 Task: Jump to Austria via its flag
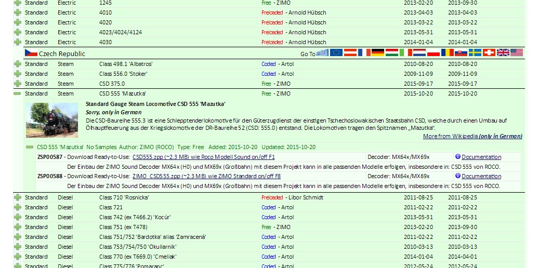[x=350, y=53]
